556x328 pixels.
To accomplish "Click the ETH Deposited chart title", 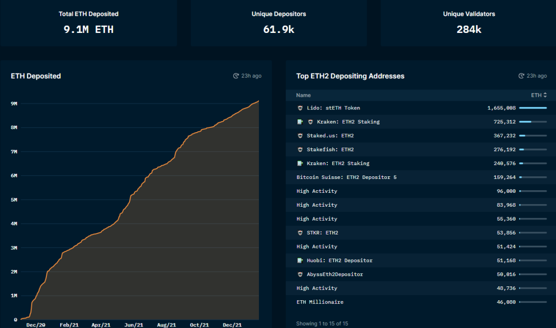I will point(36,76).
